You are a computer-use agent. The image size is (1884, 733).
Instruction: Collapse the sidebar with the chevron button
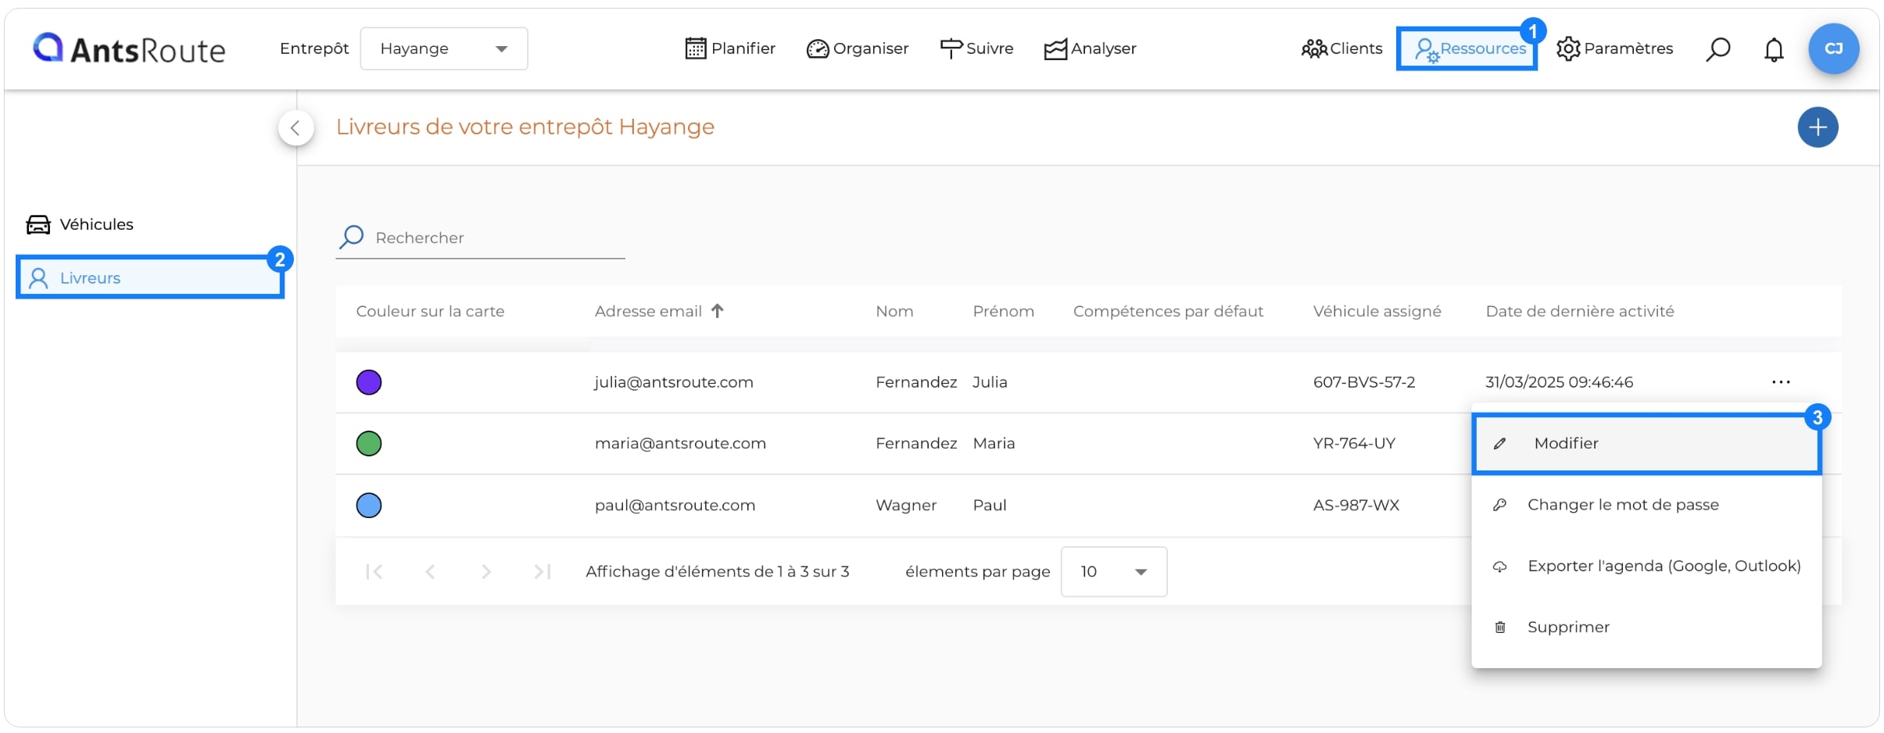click(x=295, y=128)
